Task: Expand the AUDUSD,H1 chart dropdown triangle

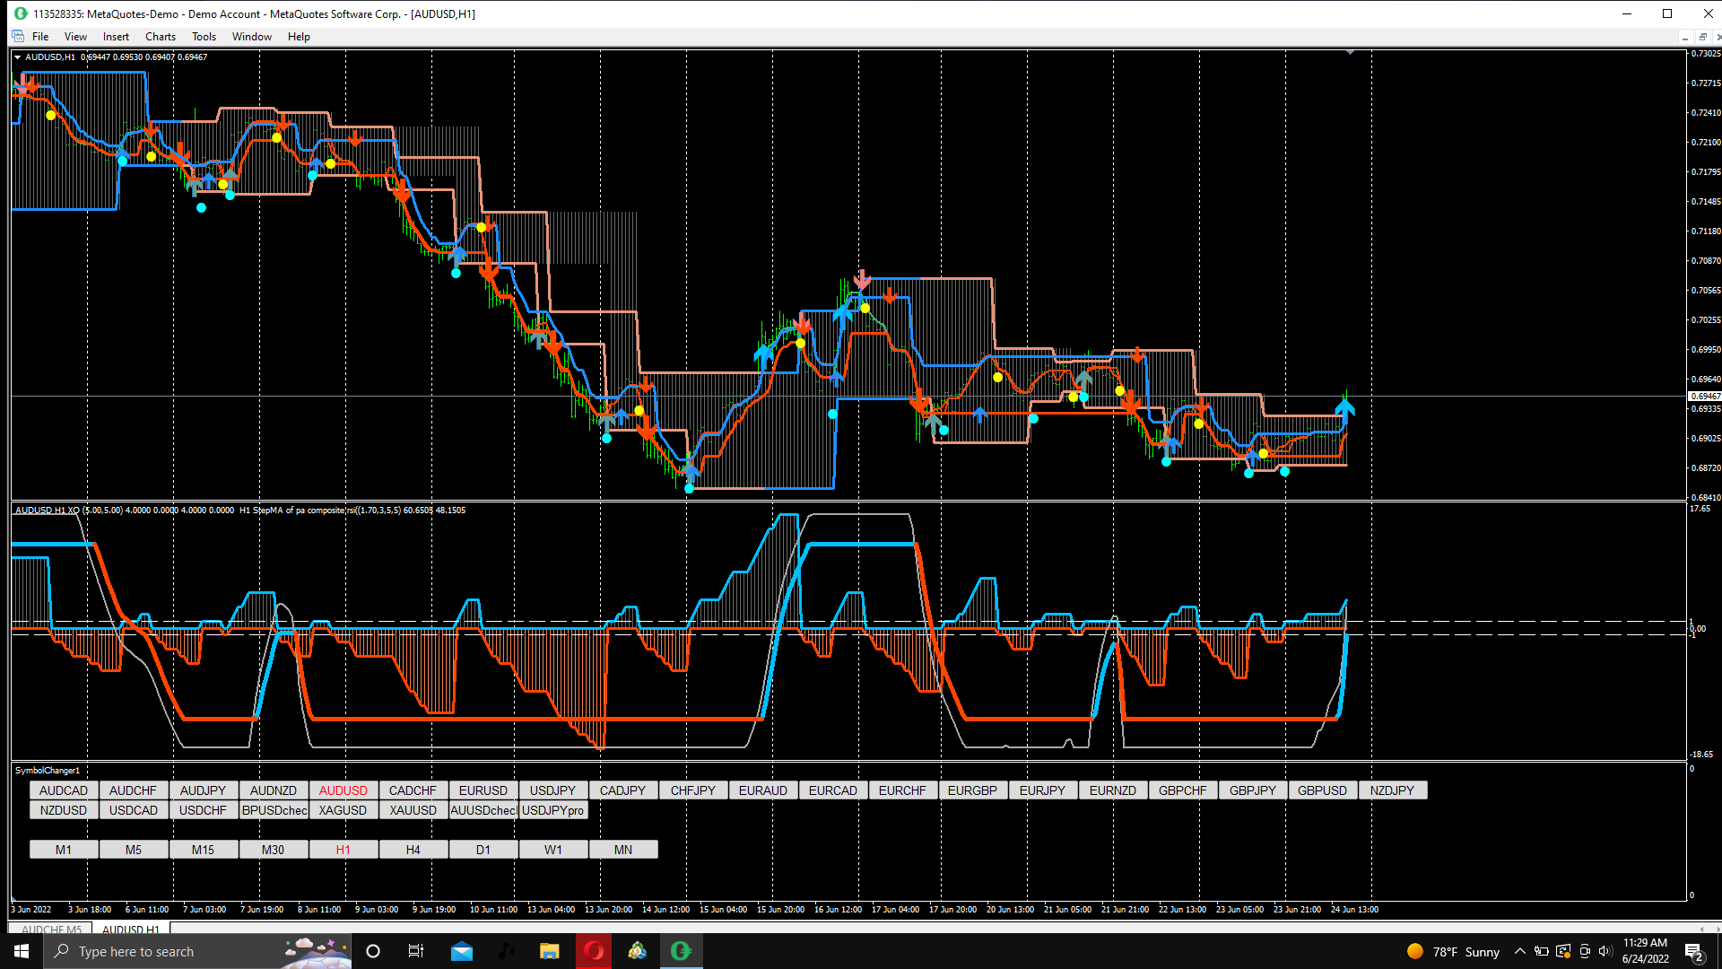Action: coord(17,57)
